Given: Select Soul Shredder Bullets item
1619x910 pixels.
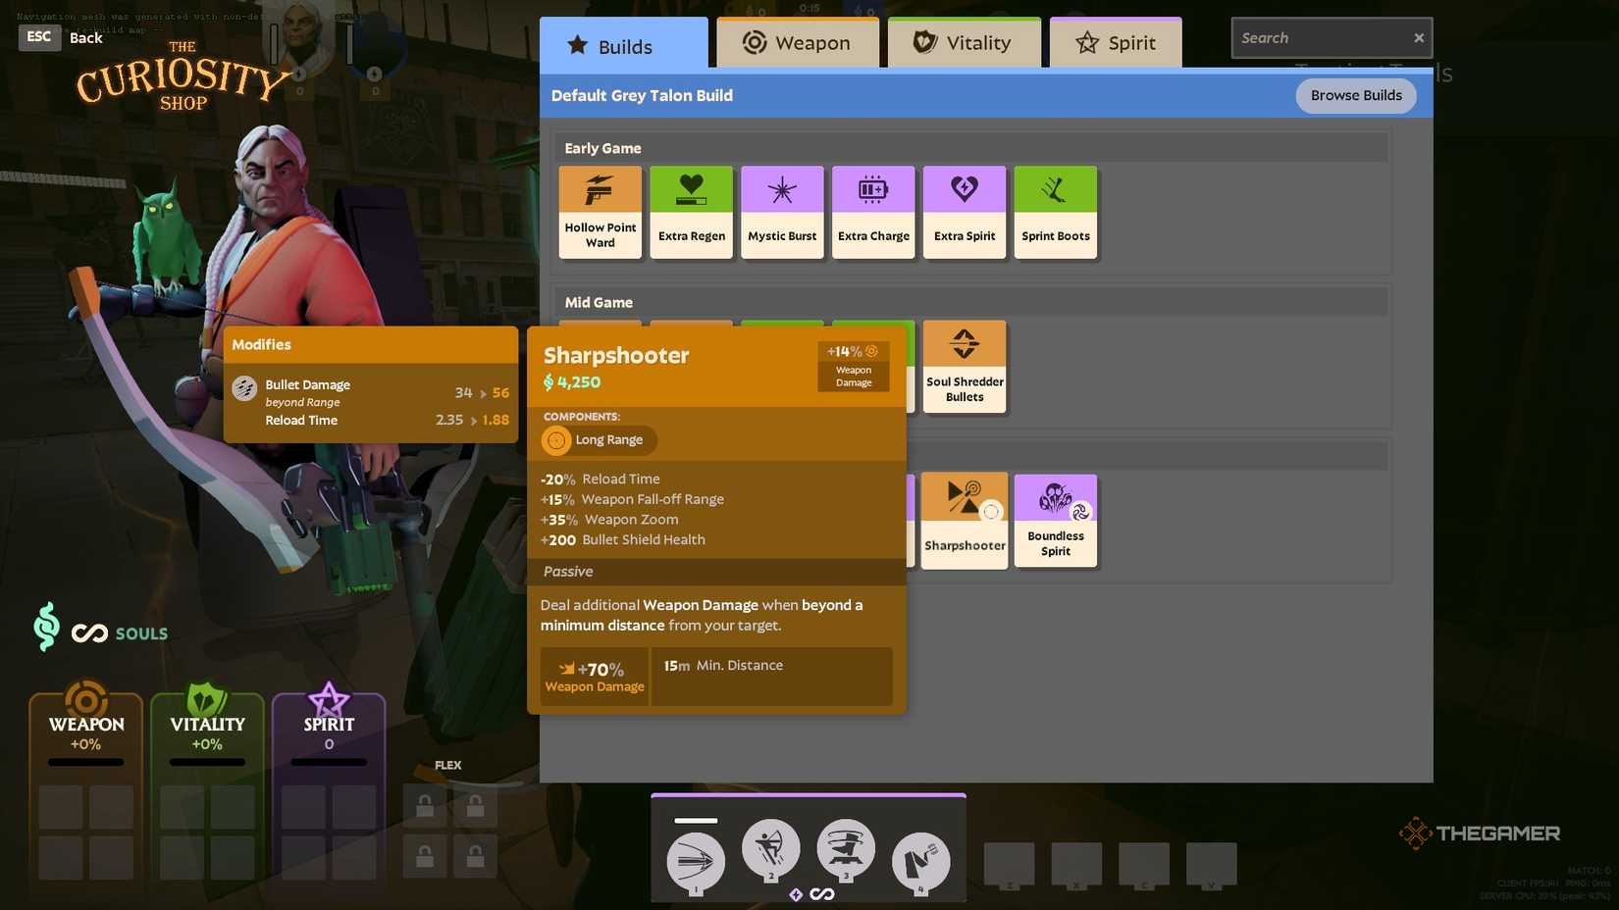Looking at the screenshot, I should 964,367.
